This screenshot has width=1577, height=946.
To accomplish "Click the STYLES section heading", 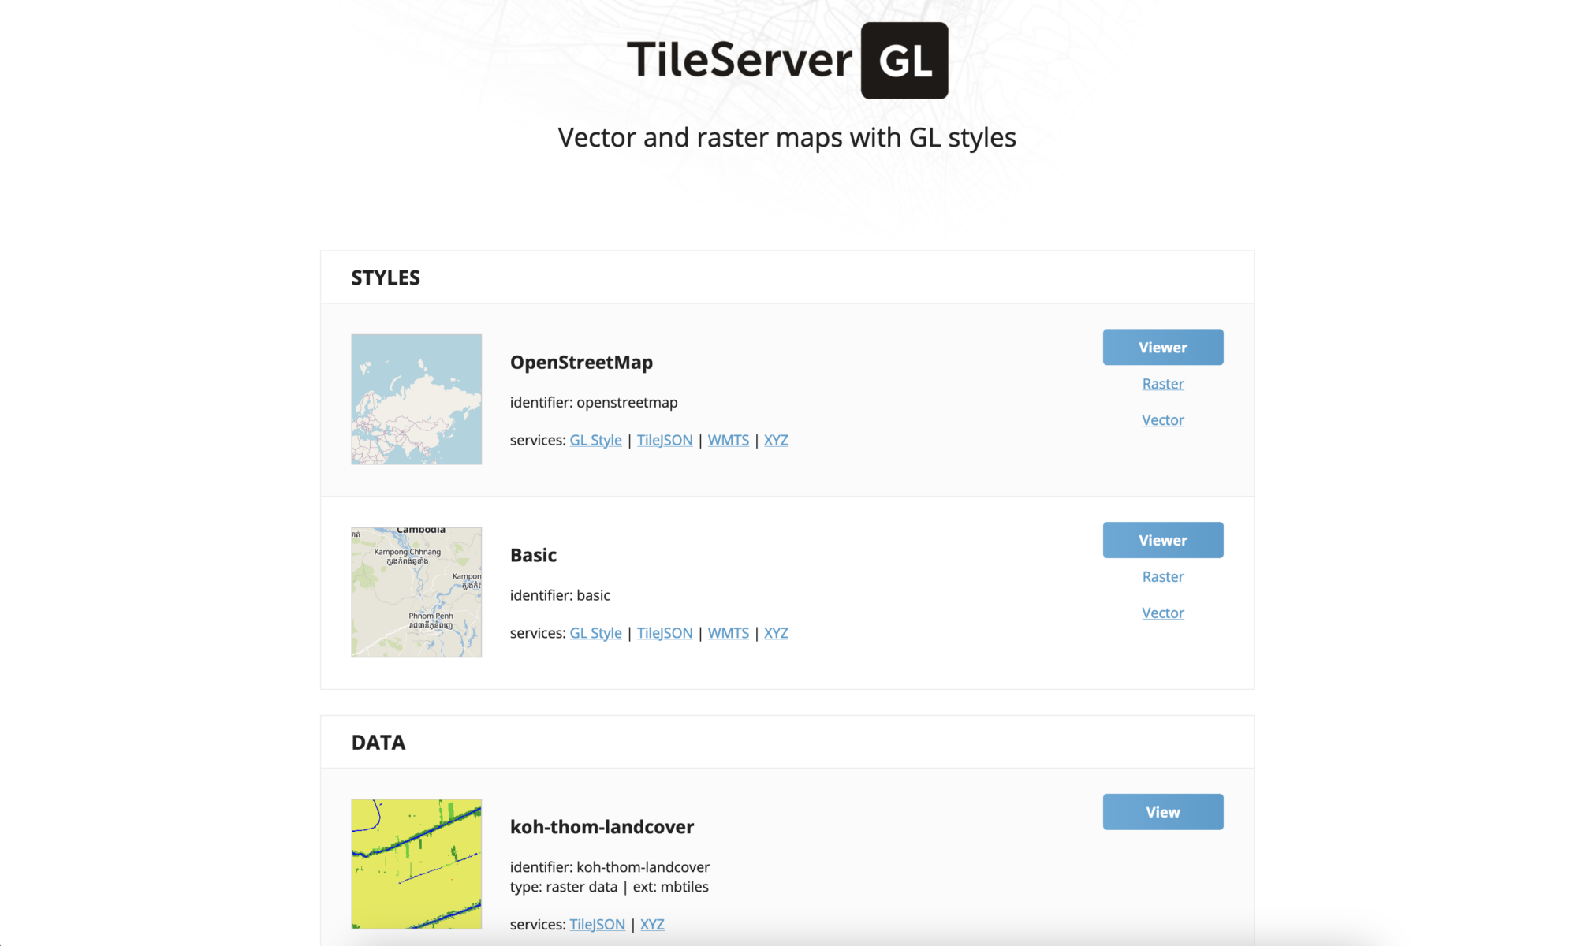I will click(386, 277).
